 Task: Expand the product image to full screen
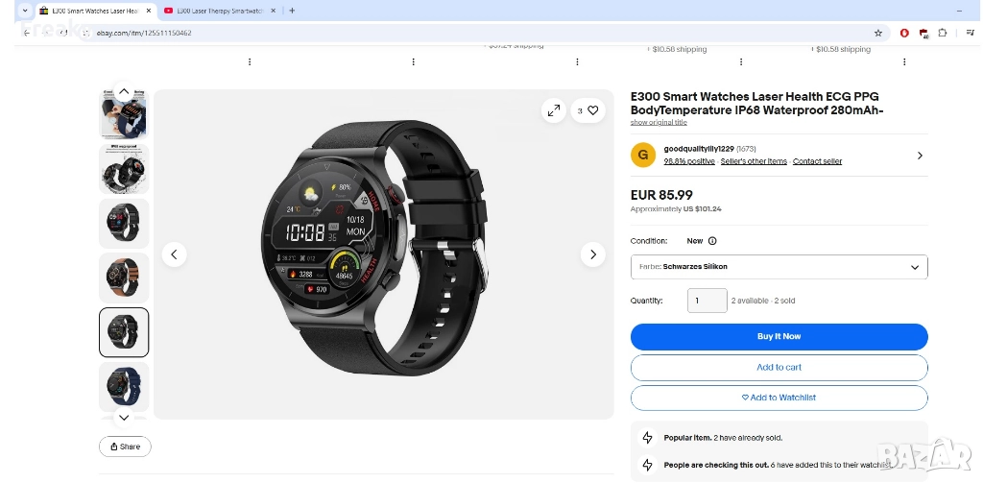(554, 111)
